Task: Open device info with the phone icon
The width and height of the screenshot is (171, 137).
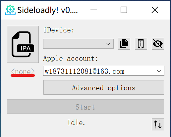Action: tap(141, 44)
